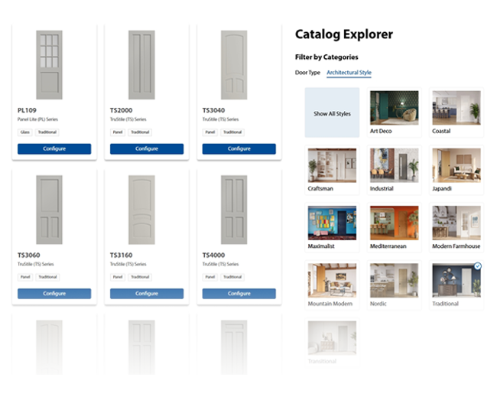This screenshot has width=497, height=397.
Task: Click the Panel Lite (PL) Series text
Action: [x=37, y=119]
